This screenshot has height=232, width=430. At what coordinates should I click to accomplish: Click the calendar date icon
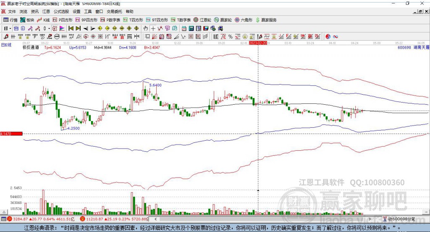pyautogui.click(x=184, y=28)
